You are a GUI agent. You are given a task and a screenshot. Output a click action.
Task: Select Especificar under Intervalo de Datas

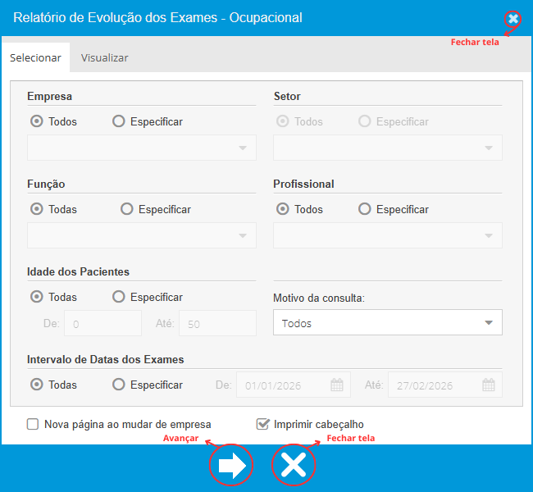119,385
